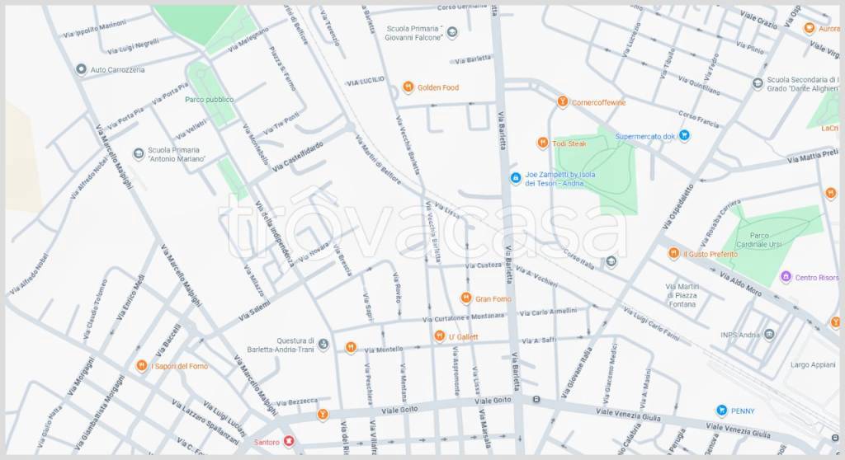Click the Parco Cardinale Ursi label
The width and height of the screenshot is (845, 460).
click(x=759, y=240)
